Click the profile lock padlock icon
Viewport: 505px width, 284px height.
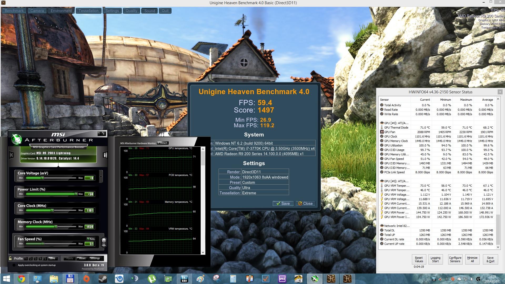click(x=10, y=258)
